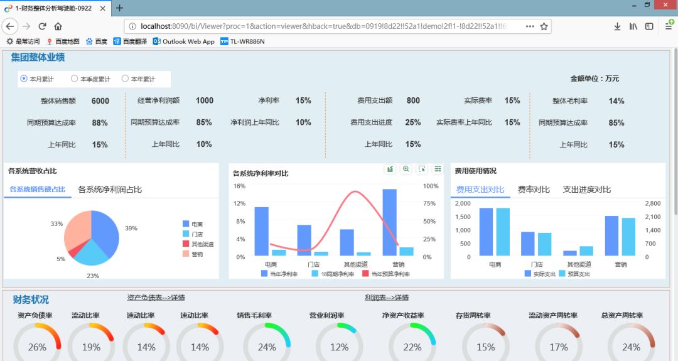The image size is (678, 361).
Task: Click the data list icon on 各系统净利率对比
Action: [x=438, y=169]
